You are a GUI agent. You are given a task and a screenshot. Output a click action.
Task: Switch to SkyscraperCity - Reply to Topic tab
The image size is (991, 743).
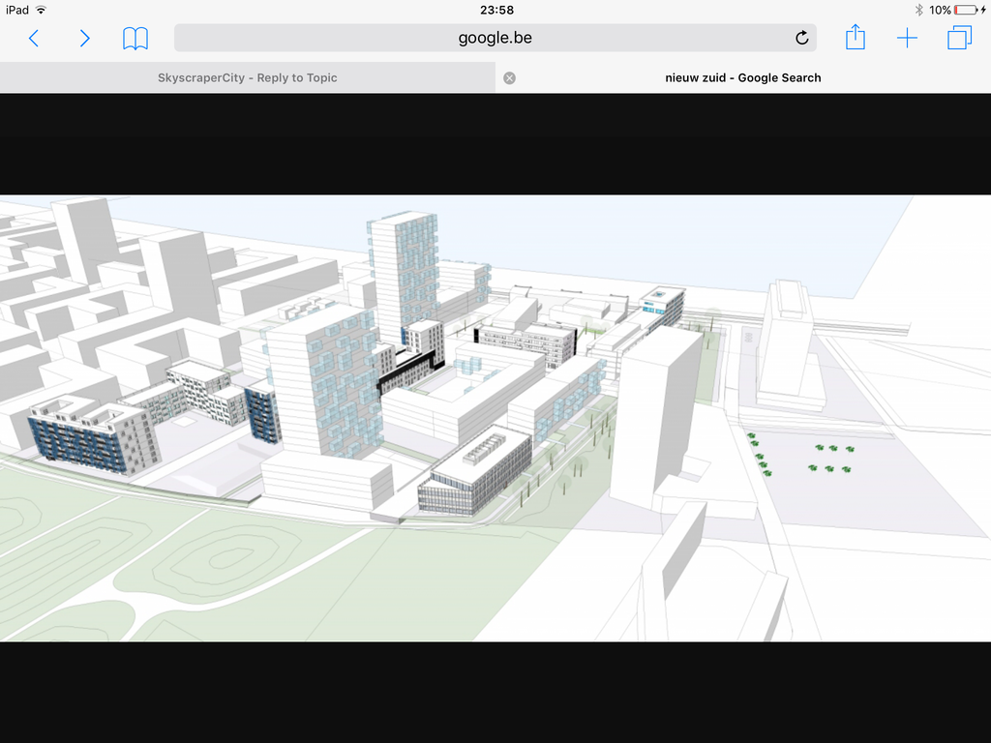(x=248, y=77)
